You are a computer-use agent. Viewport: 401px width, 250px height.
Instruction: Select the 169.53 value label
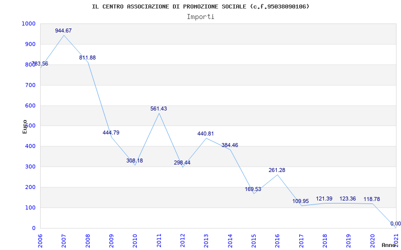[x=253, y=189]
